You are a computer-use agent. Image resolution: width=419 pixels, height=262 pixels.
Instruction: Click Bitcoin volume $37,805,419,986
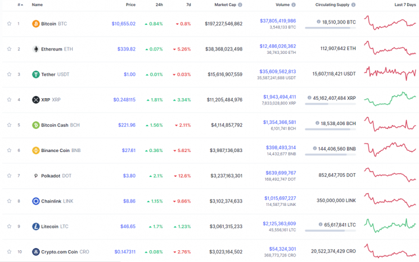click(278, 21)
